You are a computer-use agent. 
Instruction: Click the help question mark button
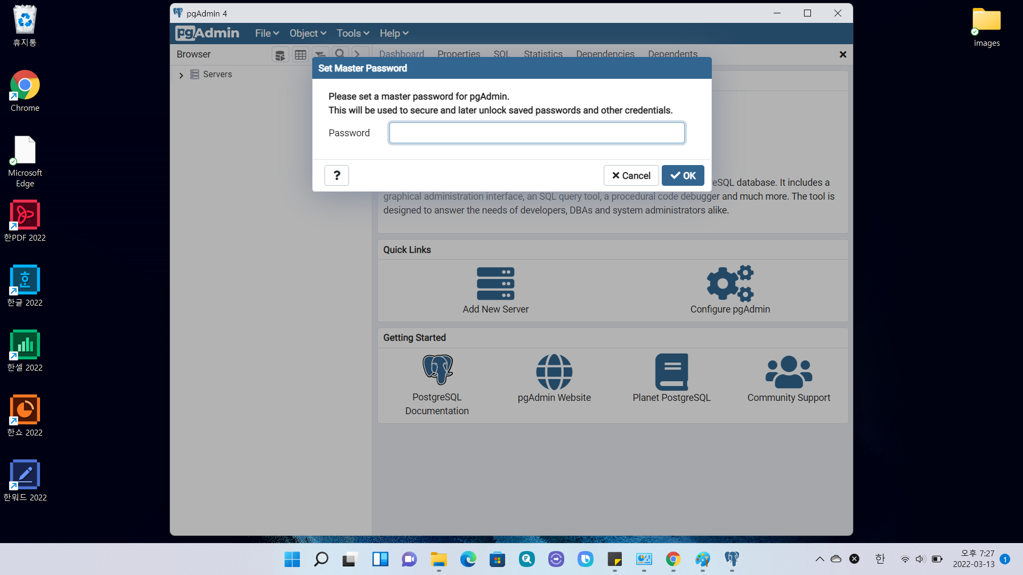[337, 175]
